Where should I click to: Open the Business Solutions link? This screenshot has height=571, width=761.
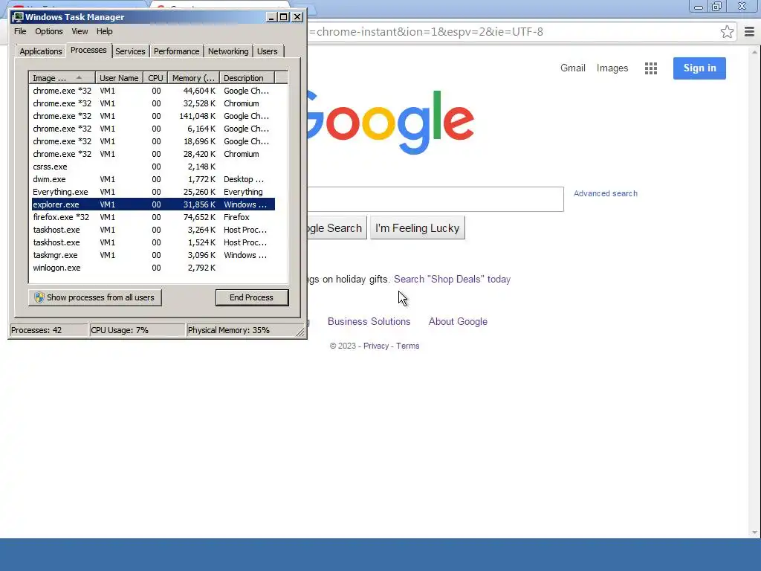tap(369, 321)
